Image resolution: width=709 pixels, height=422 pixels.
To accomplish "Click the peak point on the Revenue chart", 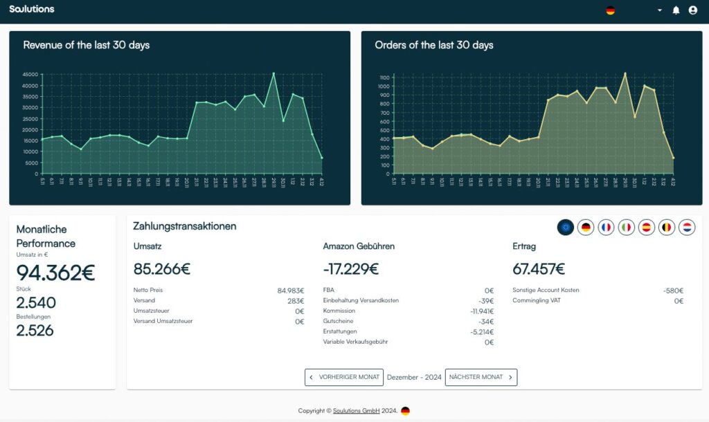I will [x=273, y=73].
